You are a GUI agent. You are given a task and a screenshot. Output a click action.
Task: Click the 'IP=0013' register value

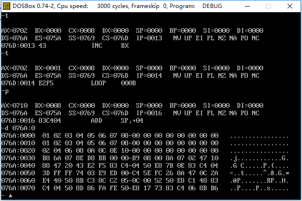coord(149,38)
